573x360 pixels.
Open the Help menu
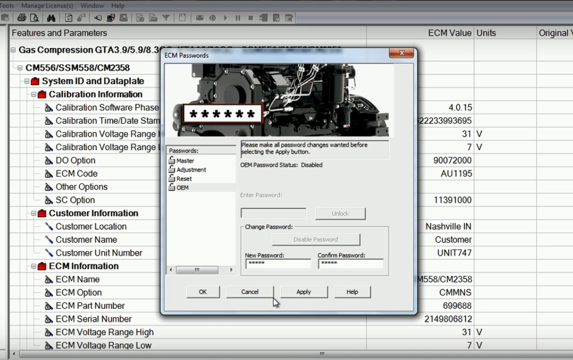point(117,5)
